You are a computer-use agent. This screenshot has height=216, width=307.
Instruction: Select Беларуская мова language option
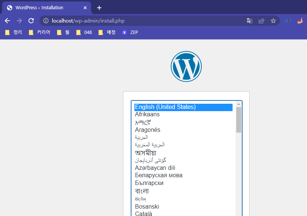pos(183,175)
